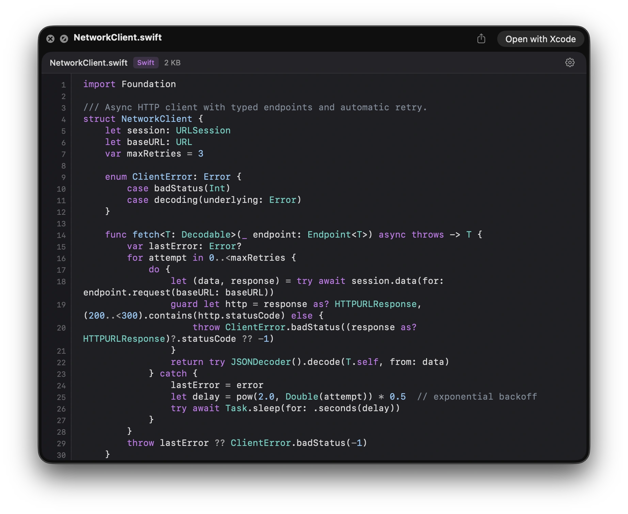Click 'let (data, response) = try await' line
The height and width of the screenshot is (514, 628).
click(x=307, y=281)
